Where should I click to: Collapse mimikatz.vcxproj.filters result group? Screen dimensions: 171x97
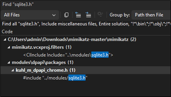(9, 47)
